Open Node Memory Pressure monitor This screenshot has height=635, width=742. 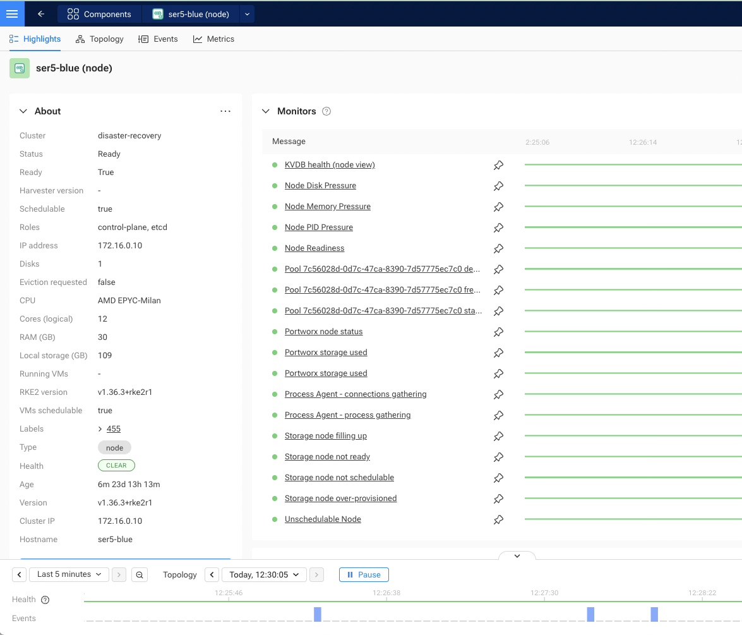coord(328,207)
